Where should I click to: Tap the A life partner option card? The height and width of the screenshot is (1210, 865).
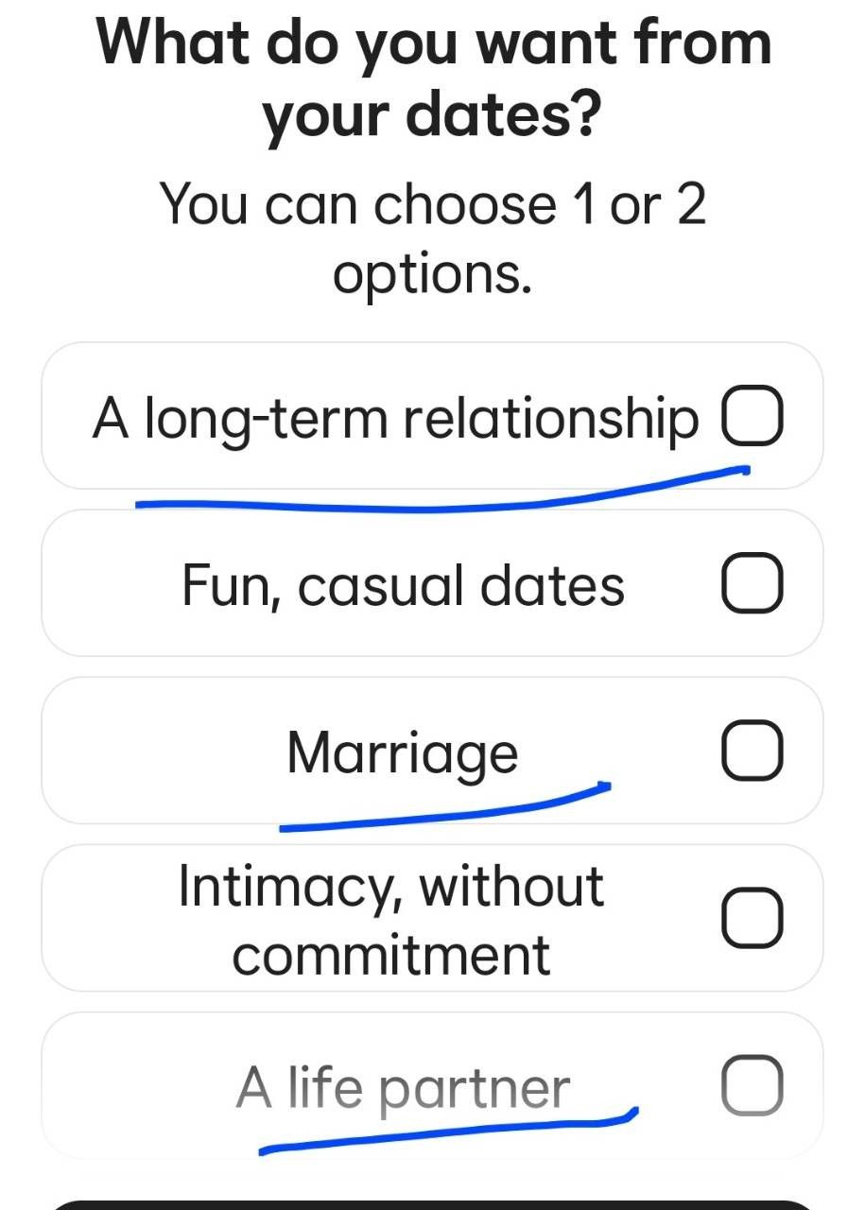tap(432, 1085)
